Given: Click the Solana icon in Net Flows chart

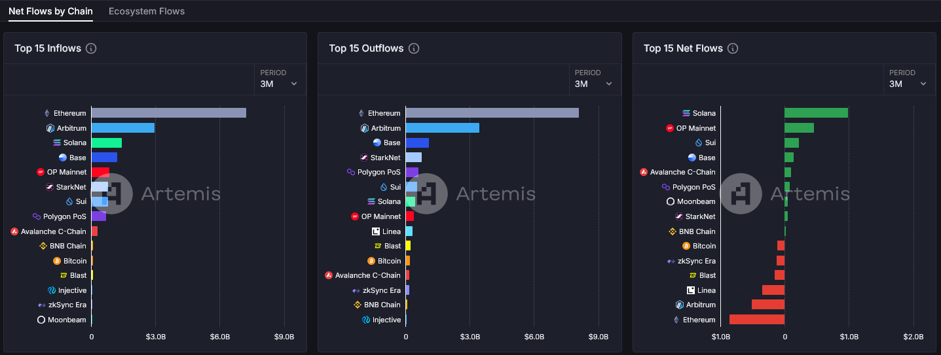Looking at the screenshot, I should pos(686,113).
